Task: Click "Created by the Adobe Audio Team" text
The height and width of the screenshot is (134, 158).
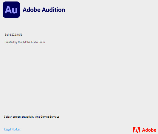Action: pyautogui.click(x=25, y=42)
